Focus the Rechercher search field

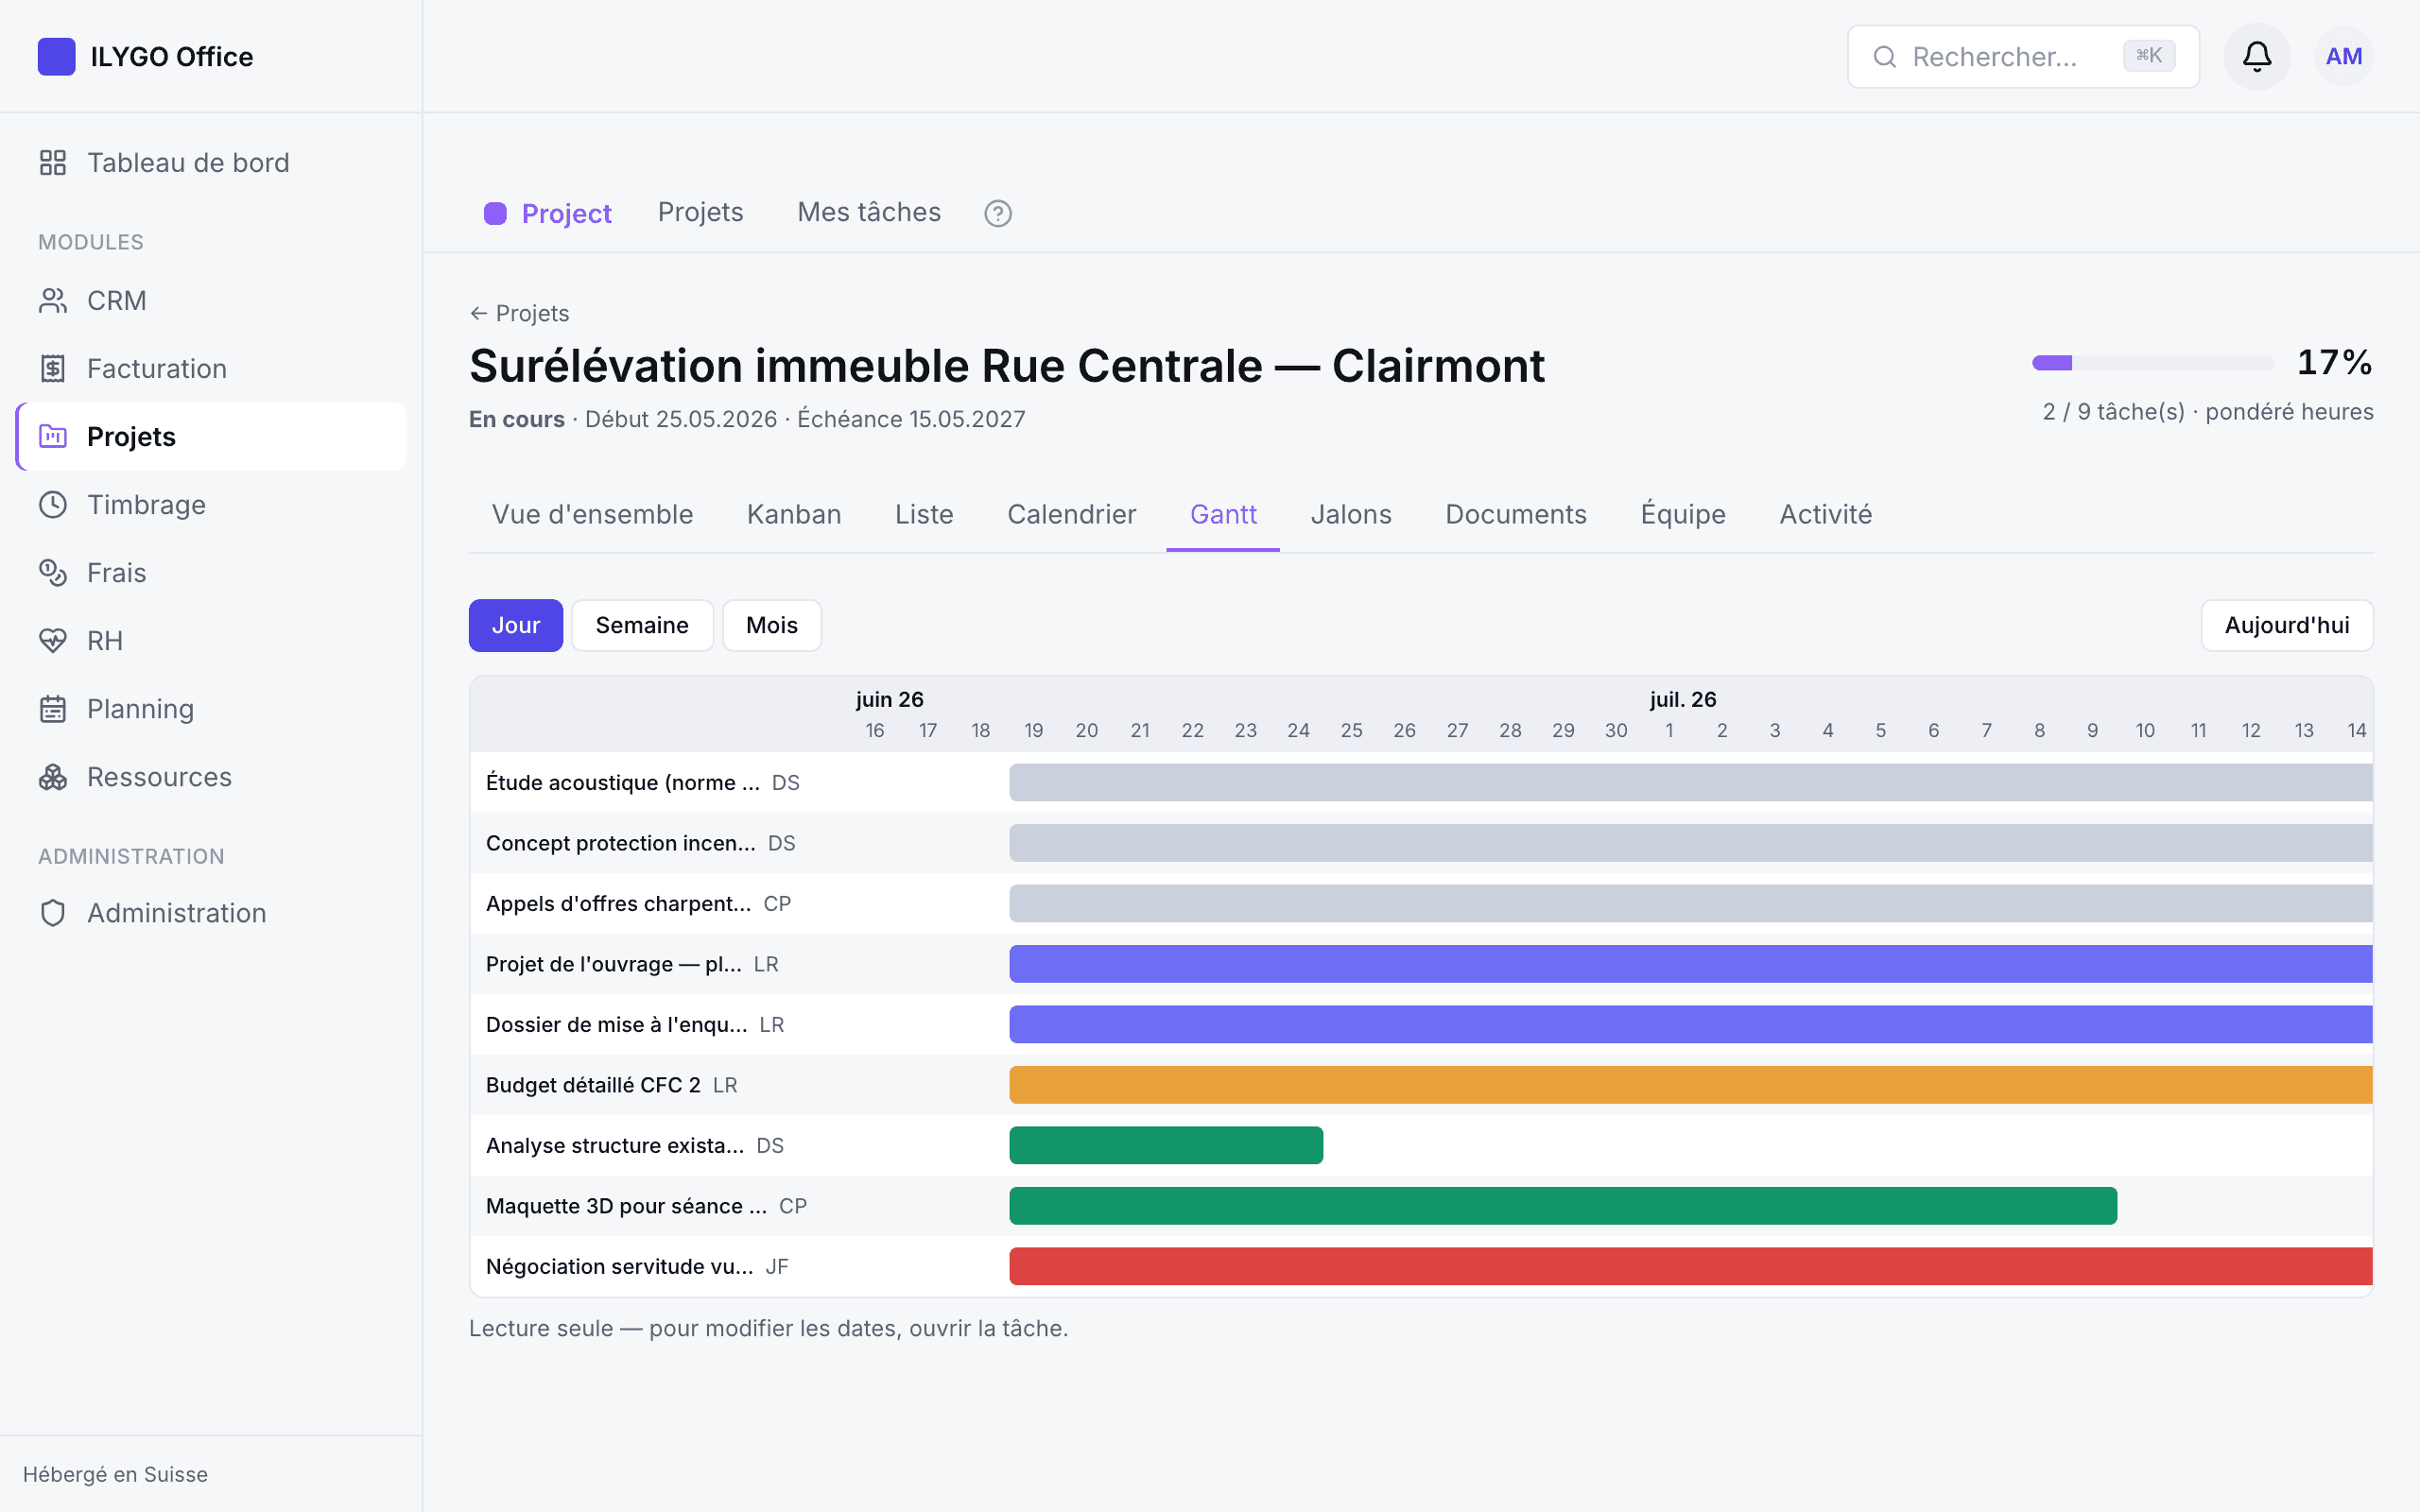[2023, 57]
